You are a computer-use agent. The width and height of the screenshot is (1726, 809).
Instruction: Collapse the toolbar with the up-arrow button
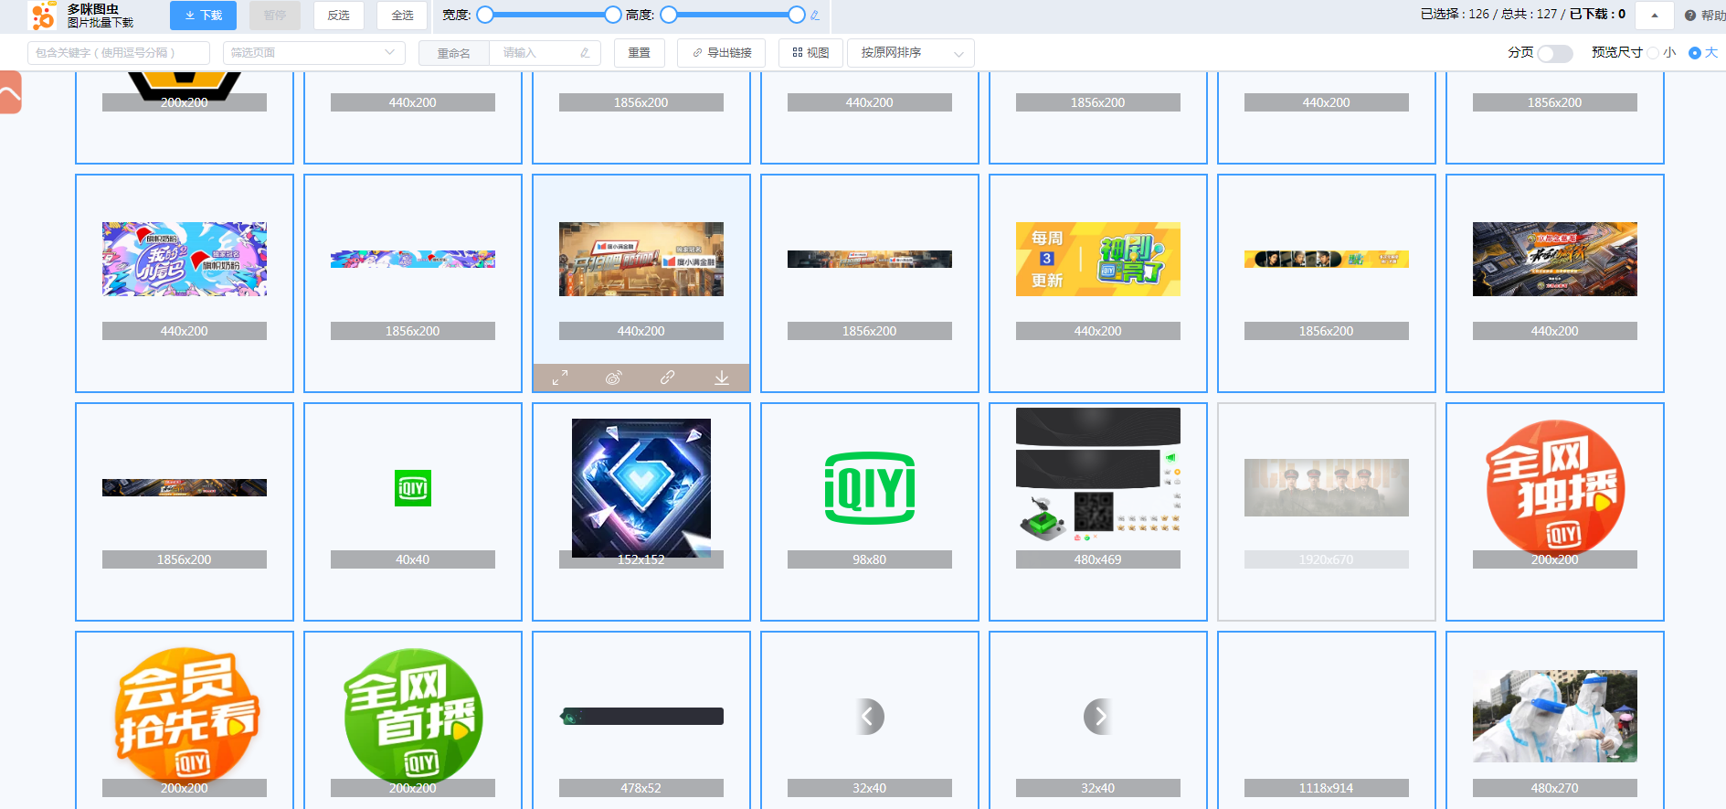coord(1654,16)
